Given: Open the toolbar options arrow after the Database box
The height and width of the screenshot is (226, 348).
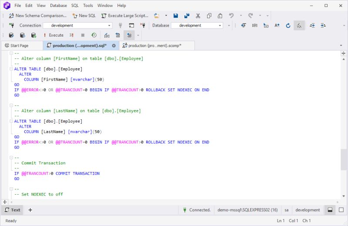Looking at the screenshot, I should [x=229, y=25].
